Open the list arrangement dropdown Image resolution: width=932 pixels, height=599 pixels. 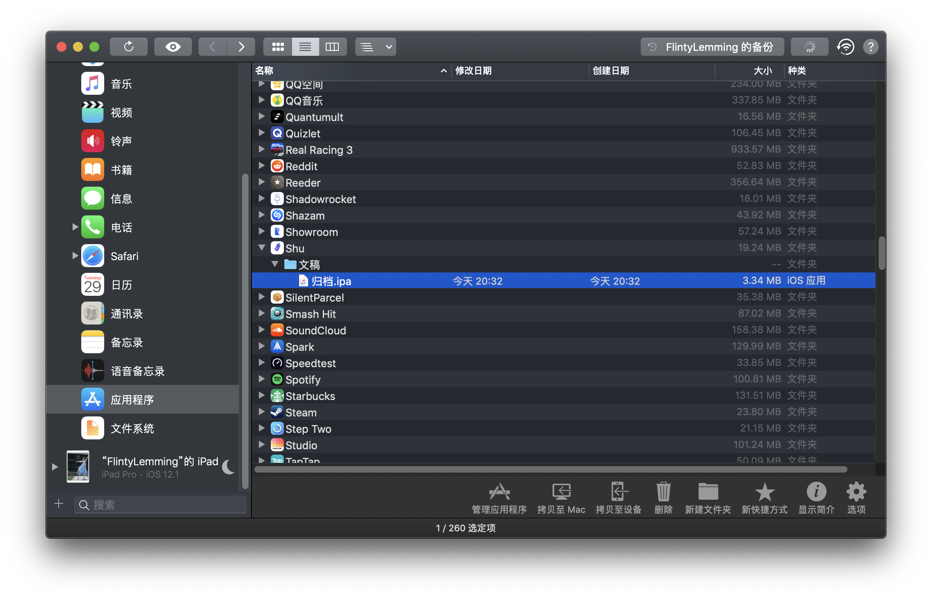click(375, 47)
